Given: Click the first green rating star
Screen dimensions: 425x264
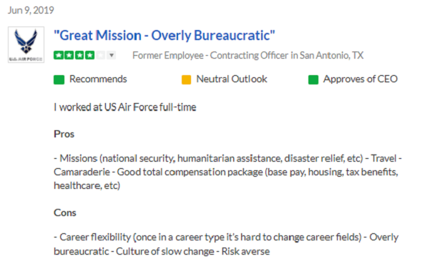Looking at the screenshot, I should (58, 55).
